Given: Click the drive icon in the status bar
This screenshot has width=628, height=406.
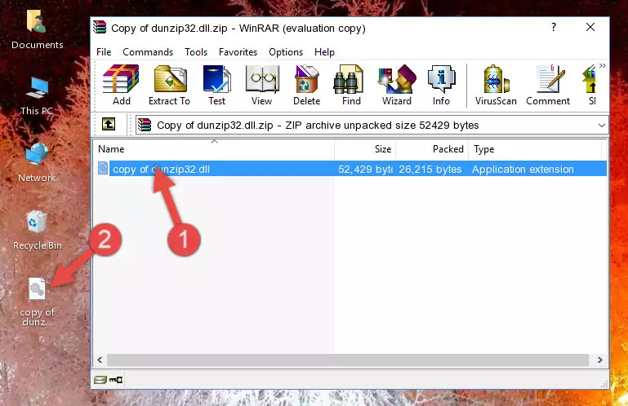Looking at the screenshot, I should (100, 380).
